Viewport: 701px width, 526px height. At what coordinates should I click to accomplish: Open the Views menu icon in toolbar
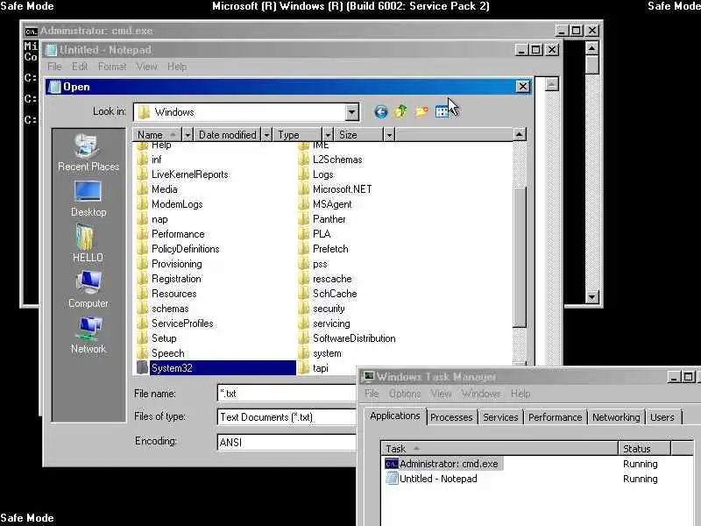[442, 111]
